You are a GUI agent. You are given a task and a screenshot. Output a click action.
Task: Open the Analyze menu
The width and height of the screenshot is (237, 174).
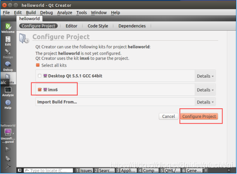[x=65, y=12]
